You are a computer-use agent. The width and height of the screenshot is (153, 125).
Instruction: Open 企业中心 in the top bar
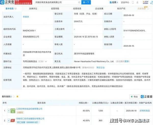point(125,2)
